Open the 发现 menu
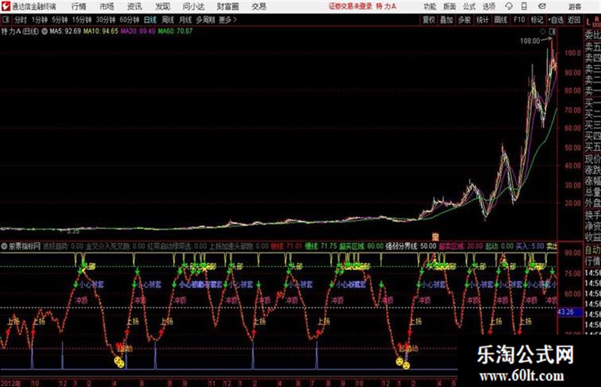 [x=162, y=6]
